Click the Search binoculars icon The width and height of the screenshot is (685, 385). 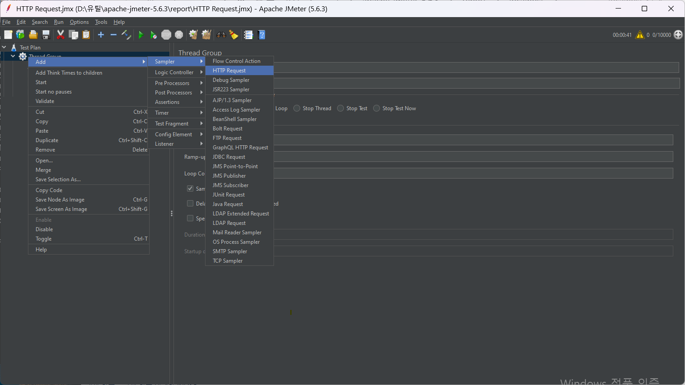221,35
